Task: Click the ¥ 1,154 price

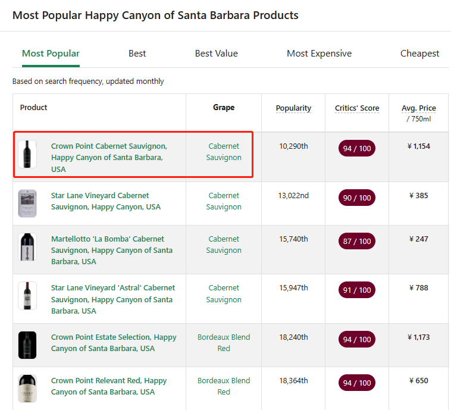Action: click(x=418, y=146)
